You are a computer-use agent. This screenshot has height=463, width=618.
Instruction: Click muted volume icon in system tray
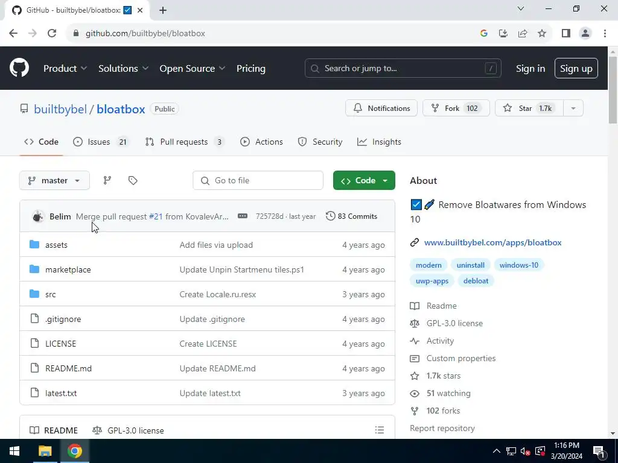coord(525,451)
